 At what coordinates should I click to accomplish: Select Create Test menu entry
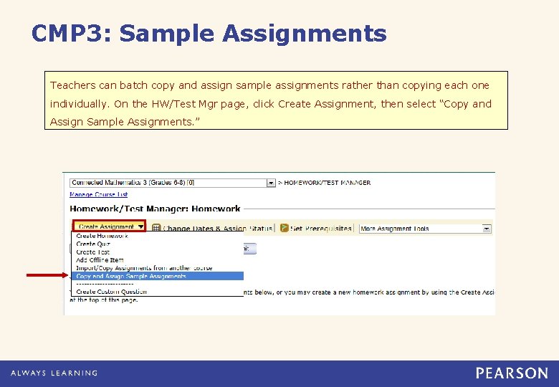92,252
